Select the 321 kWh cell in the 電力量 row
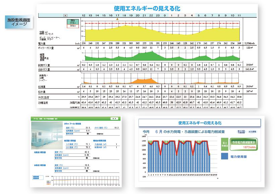Screen dimensions: 278x194 [x=124, y=43]
